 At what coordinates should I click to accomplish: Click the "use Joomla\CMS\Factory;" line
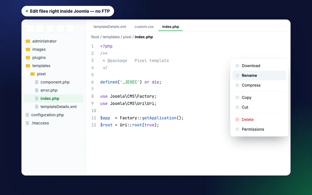click(128, 96)
